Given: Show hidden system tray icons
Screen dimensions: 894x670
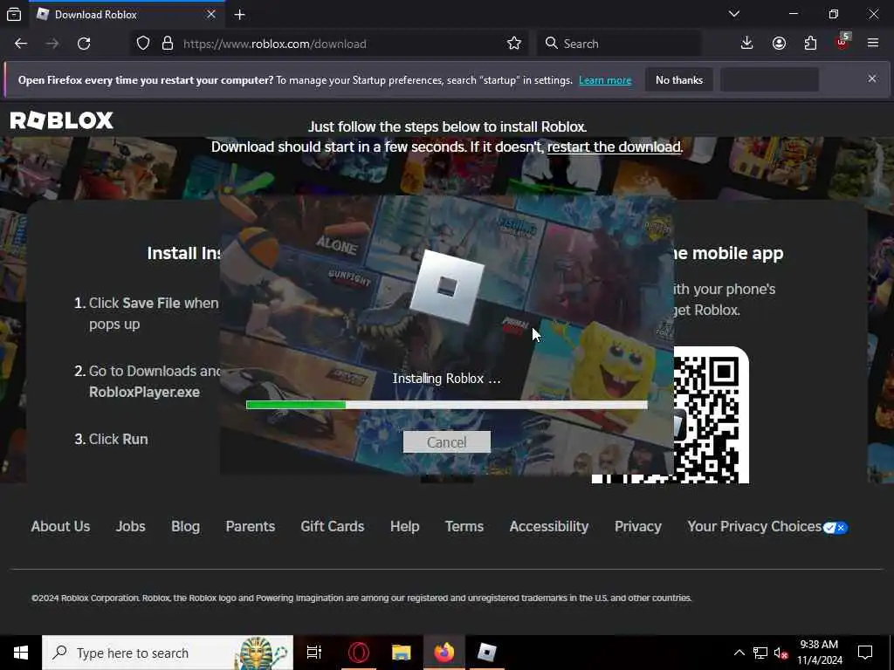Looking at the screenshot, I should tap(739, 653).
